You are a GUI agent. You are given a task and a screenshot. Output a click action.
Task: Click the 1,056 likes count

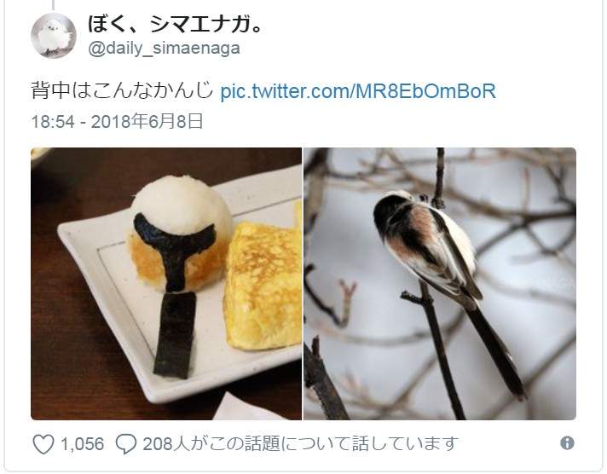pyautogui.click(x=83, y=444)
